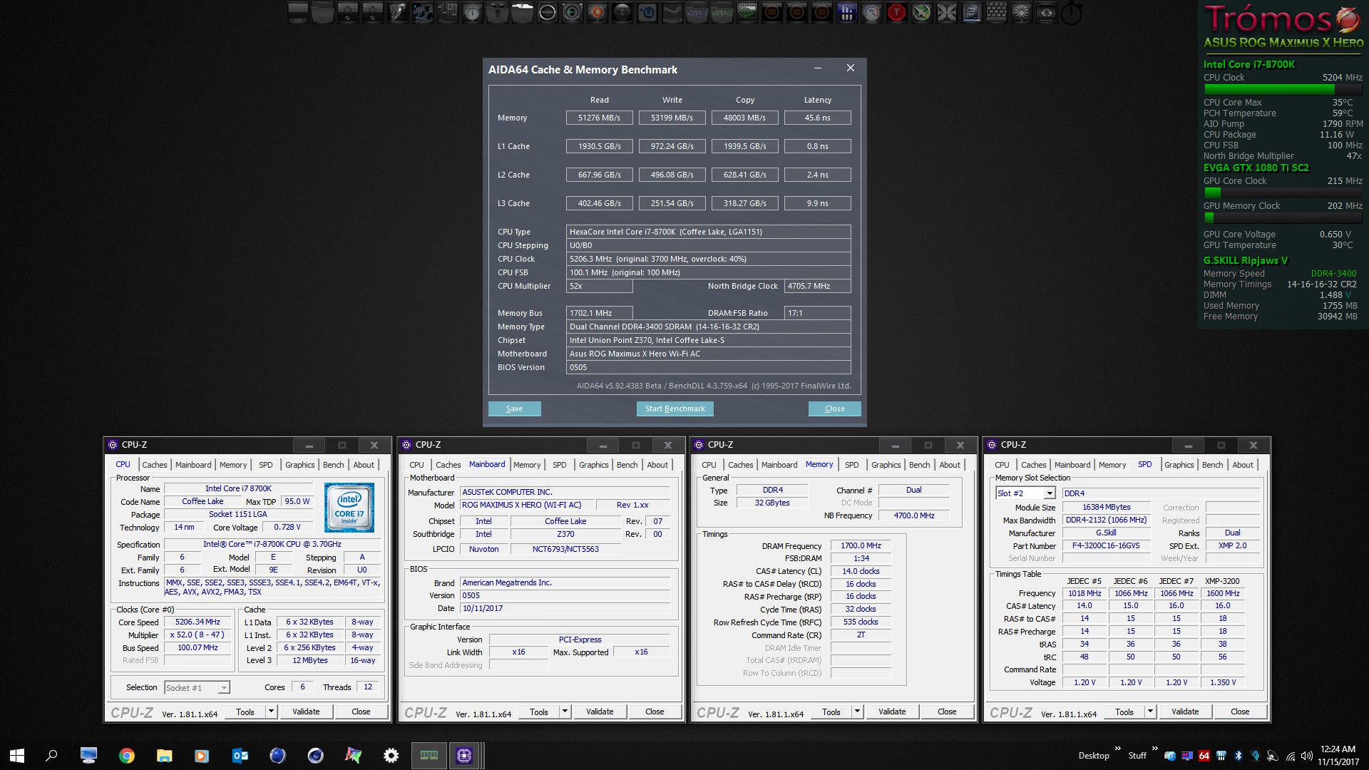This screenshot has height=770, width=1369.
Task: Open the Windows Start menu
Action: point(17,756)
